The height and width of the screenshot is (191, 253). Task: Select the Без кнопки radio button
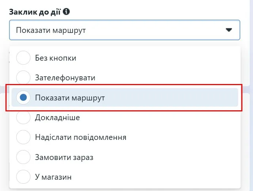pyautogui.click(x=24, y=58)
